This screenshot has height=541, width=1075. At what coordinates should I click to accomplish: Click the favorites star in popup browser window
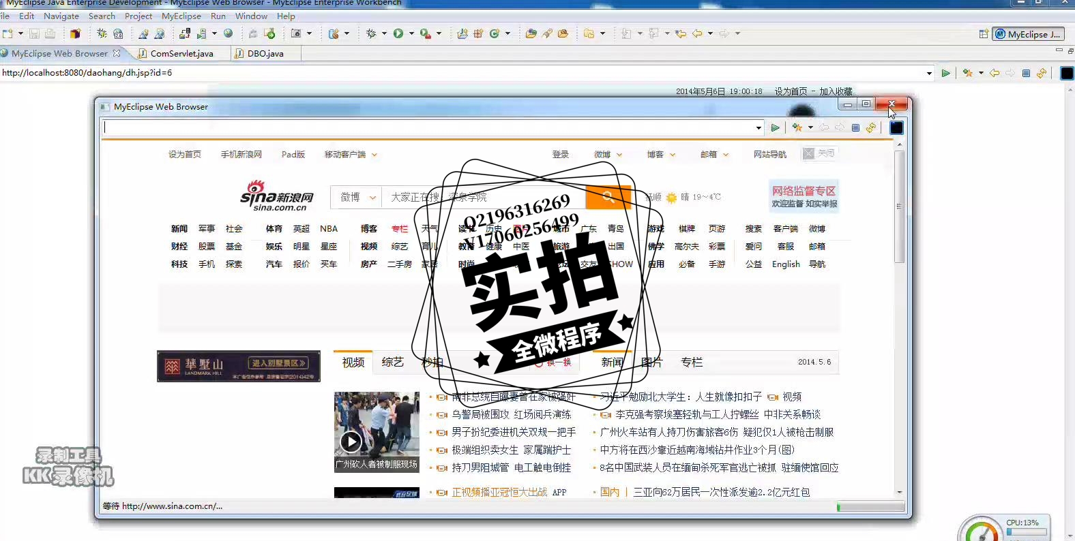797,127
